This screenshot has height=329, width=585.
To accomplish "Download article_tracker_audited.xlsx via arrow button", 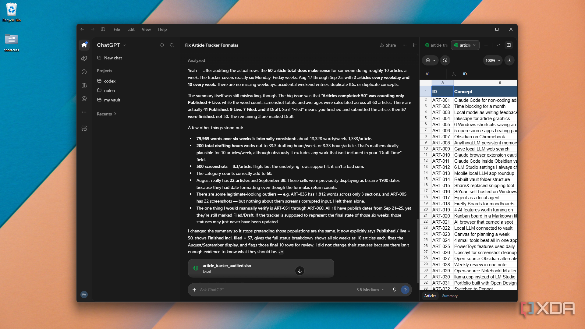I will pos(300,271).
